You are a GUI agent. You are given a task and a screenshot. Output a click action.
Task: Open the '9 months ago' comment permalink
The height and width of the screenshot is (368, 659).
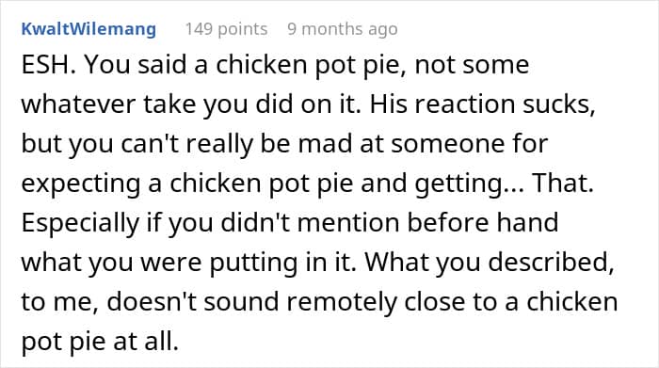coord(342,29)
